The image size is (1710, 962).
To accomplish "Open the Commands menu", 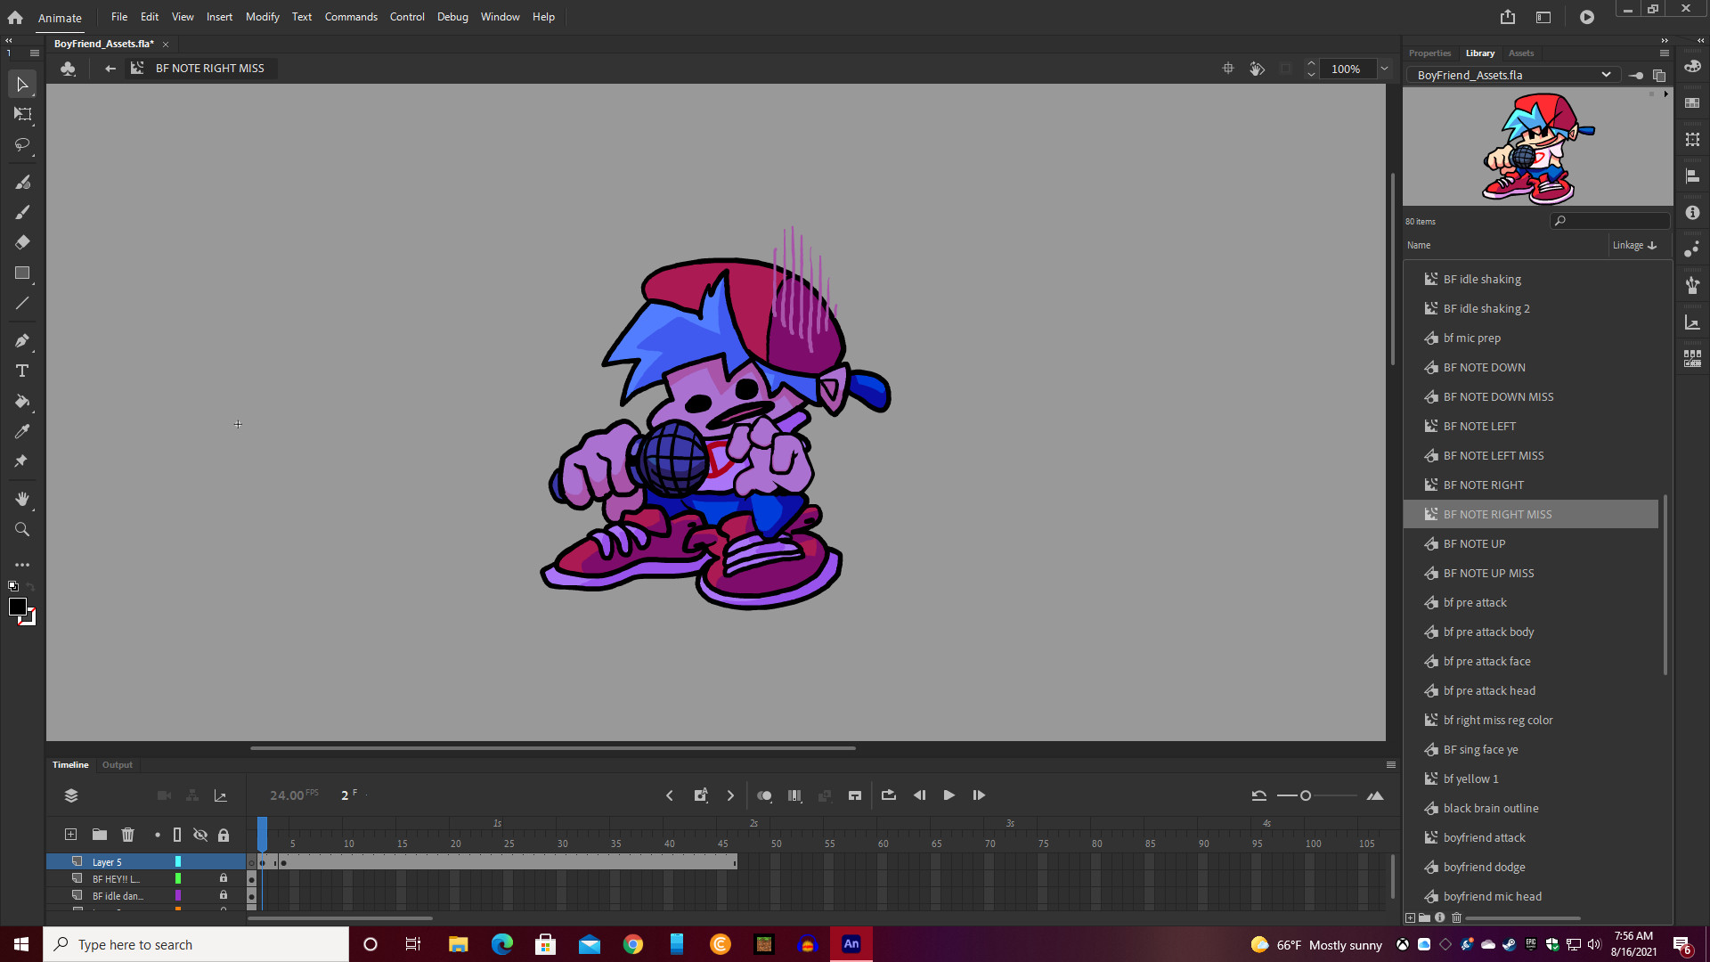I will (x=351, y=17).
